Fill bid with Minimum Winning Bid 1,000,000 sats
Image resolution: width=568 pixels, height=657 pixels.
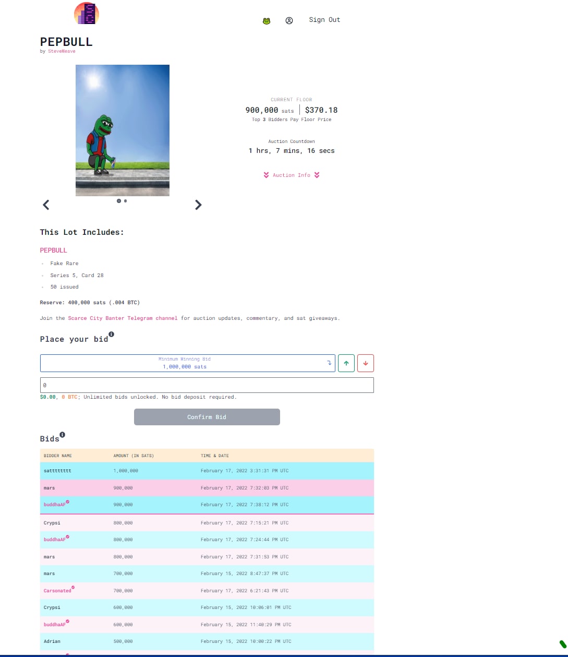click(x=188, y=363)
